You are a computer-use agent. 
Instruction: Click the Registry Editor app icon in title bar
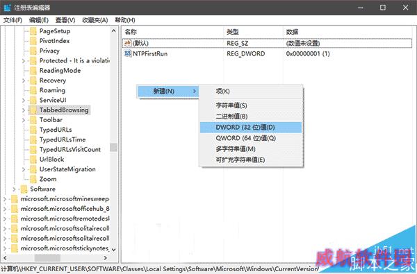(7, 8)
